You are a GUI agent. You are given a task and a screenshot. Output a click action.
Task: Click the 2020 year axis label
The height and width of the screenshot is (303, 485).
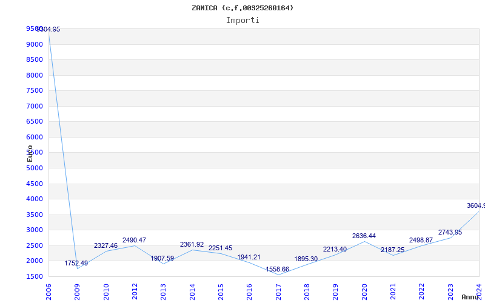coord(364,292)
